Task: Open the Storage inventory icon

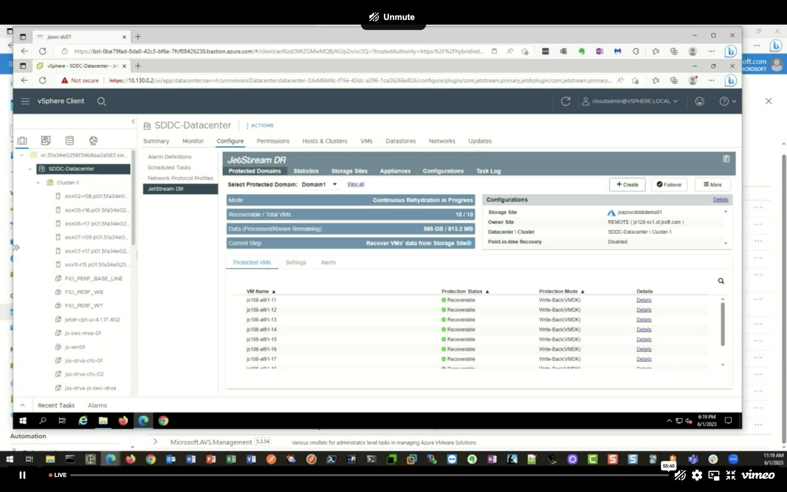Action: [70, 141]
